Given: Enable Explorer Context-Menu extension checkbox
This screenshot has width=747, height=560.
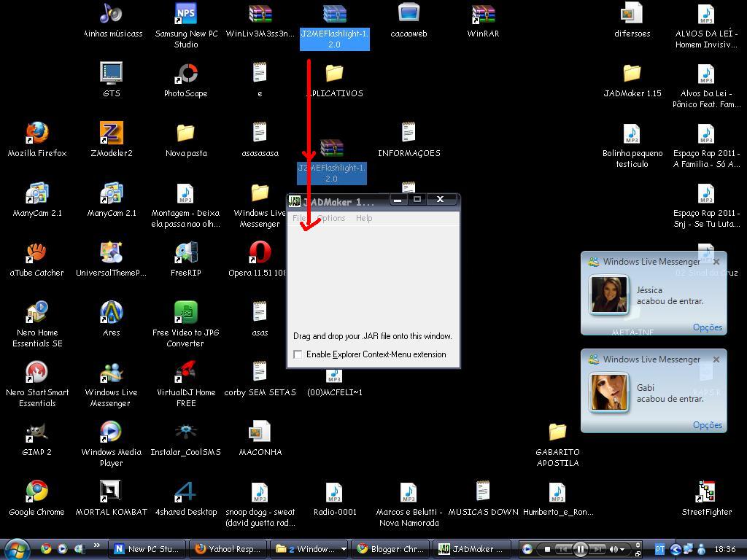Looking at the screenshot, I should [298, 354].
